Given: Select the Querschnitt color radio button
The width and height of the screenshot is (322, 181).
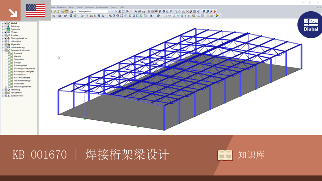Looking at the screenshot, I should 9,59.
